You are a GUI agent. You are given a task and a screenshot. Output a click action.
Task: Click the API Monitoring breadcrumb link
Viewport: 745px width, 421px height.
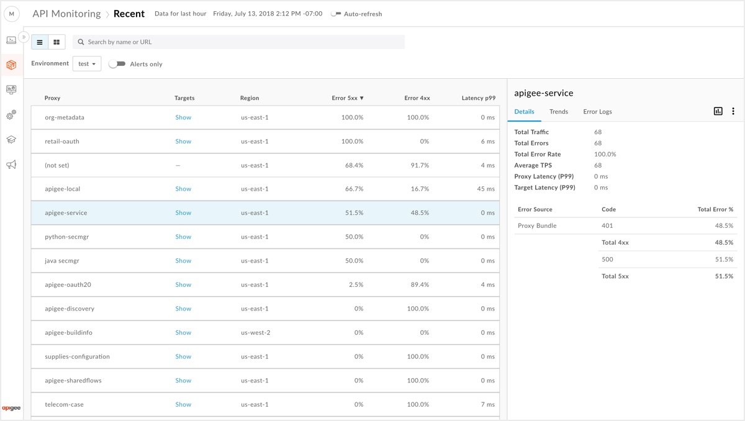point(66,14)
